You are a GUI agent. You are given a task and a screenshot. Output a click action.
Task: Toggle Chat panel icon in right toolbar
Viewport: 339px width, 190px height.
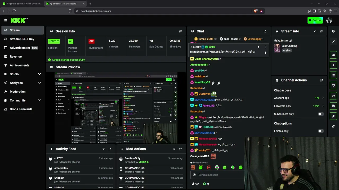coord(333,85)
